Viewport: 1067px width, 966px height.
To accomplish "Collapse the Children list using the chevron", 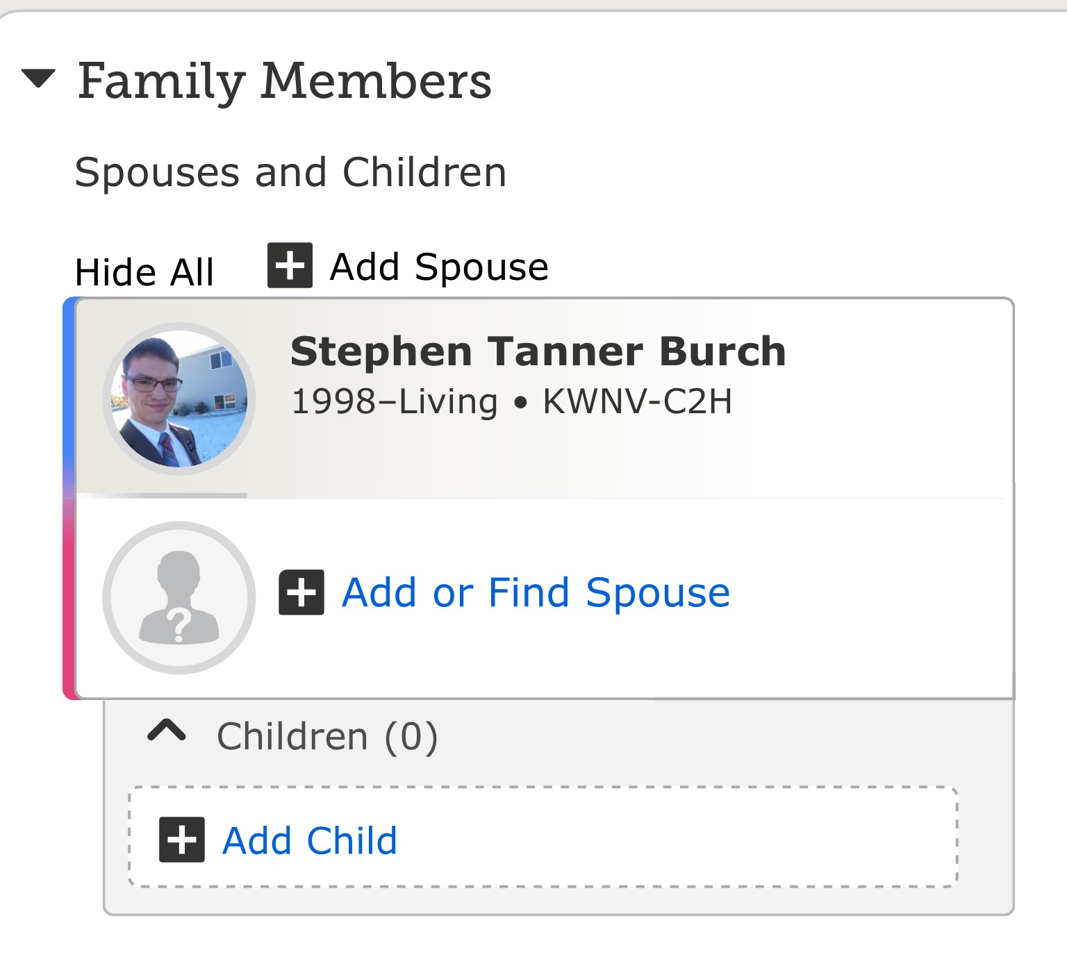I will 167,731.
